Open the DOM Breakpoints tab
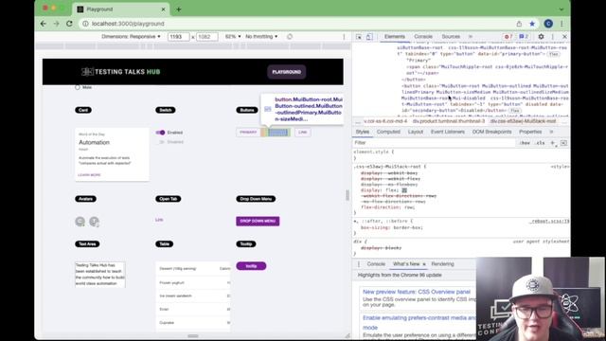This screenshot has height=341, width=606. [491, 132]
